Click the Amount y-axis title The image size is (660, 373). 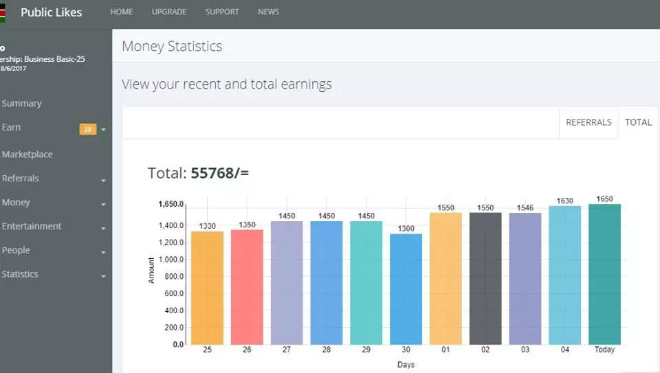click(151, 271)
